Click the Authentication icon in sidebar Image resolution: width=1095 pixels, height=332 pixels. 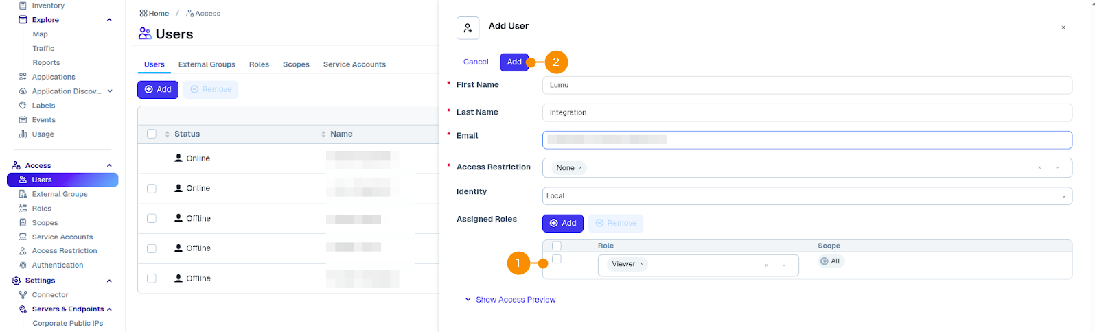(x=23, y=265)
